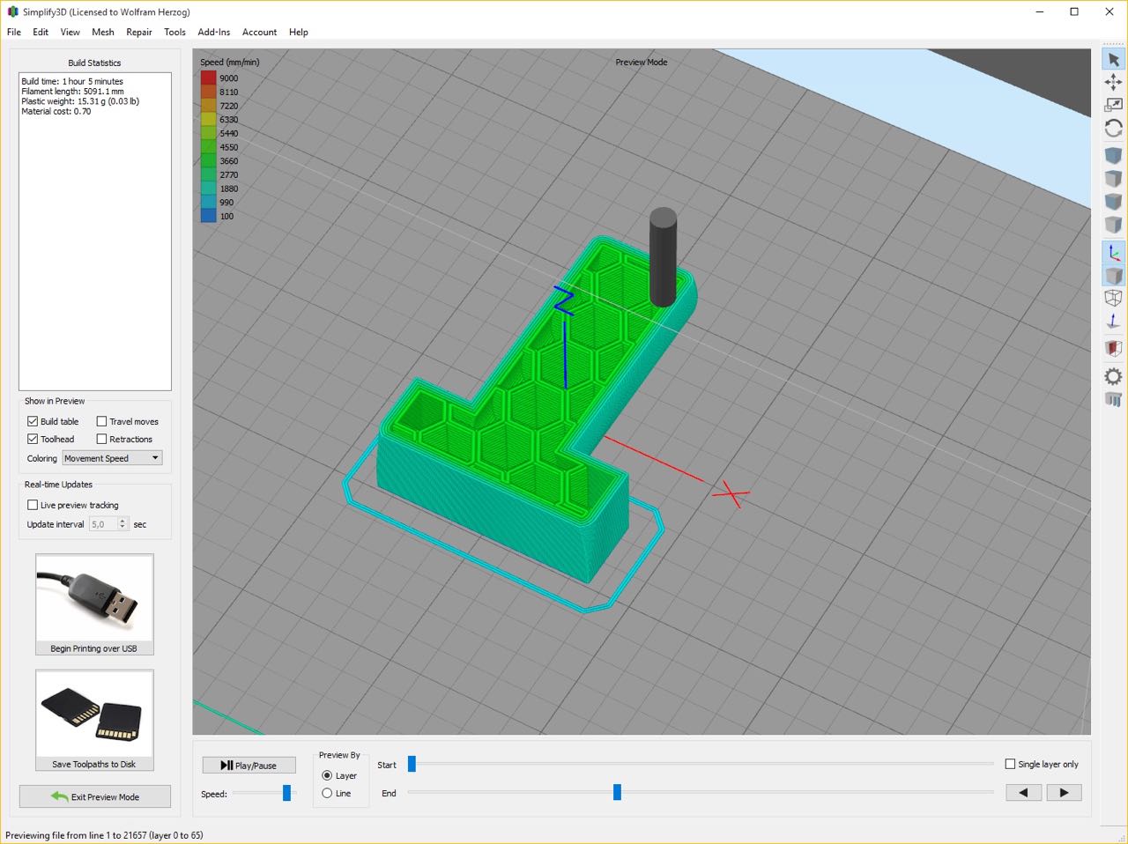Open the Repair menu
The width and height of the screenshot is (1128, 844).
pos(139,33)
